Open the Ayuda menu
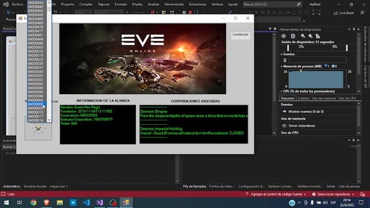This screenshot has width=370, height=208. coord(232,4)
